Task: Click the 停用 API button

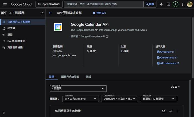Action: click(99, 13)
